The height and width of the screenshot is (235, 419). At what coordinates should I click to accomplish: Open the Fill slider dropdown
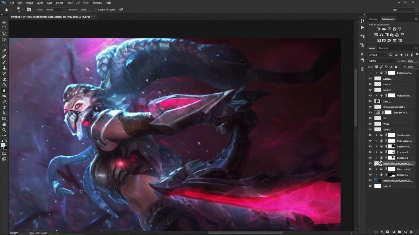[x=416, y=67]
